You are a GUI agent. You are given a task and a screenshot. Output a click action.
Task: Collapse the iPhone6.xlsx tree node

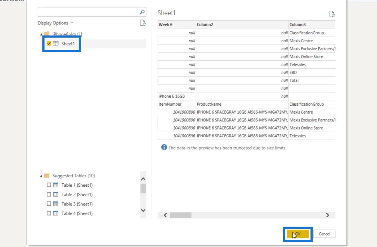[x=41, y=34]
